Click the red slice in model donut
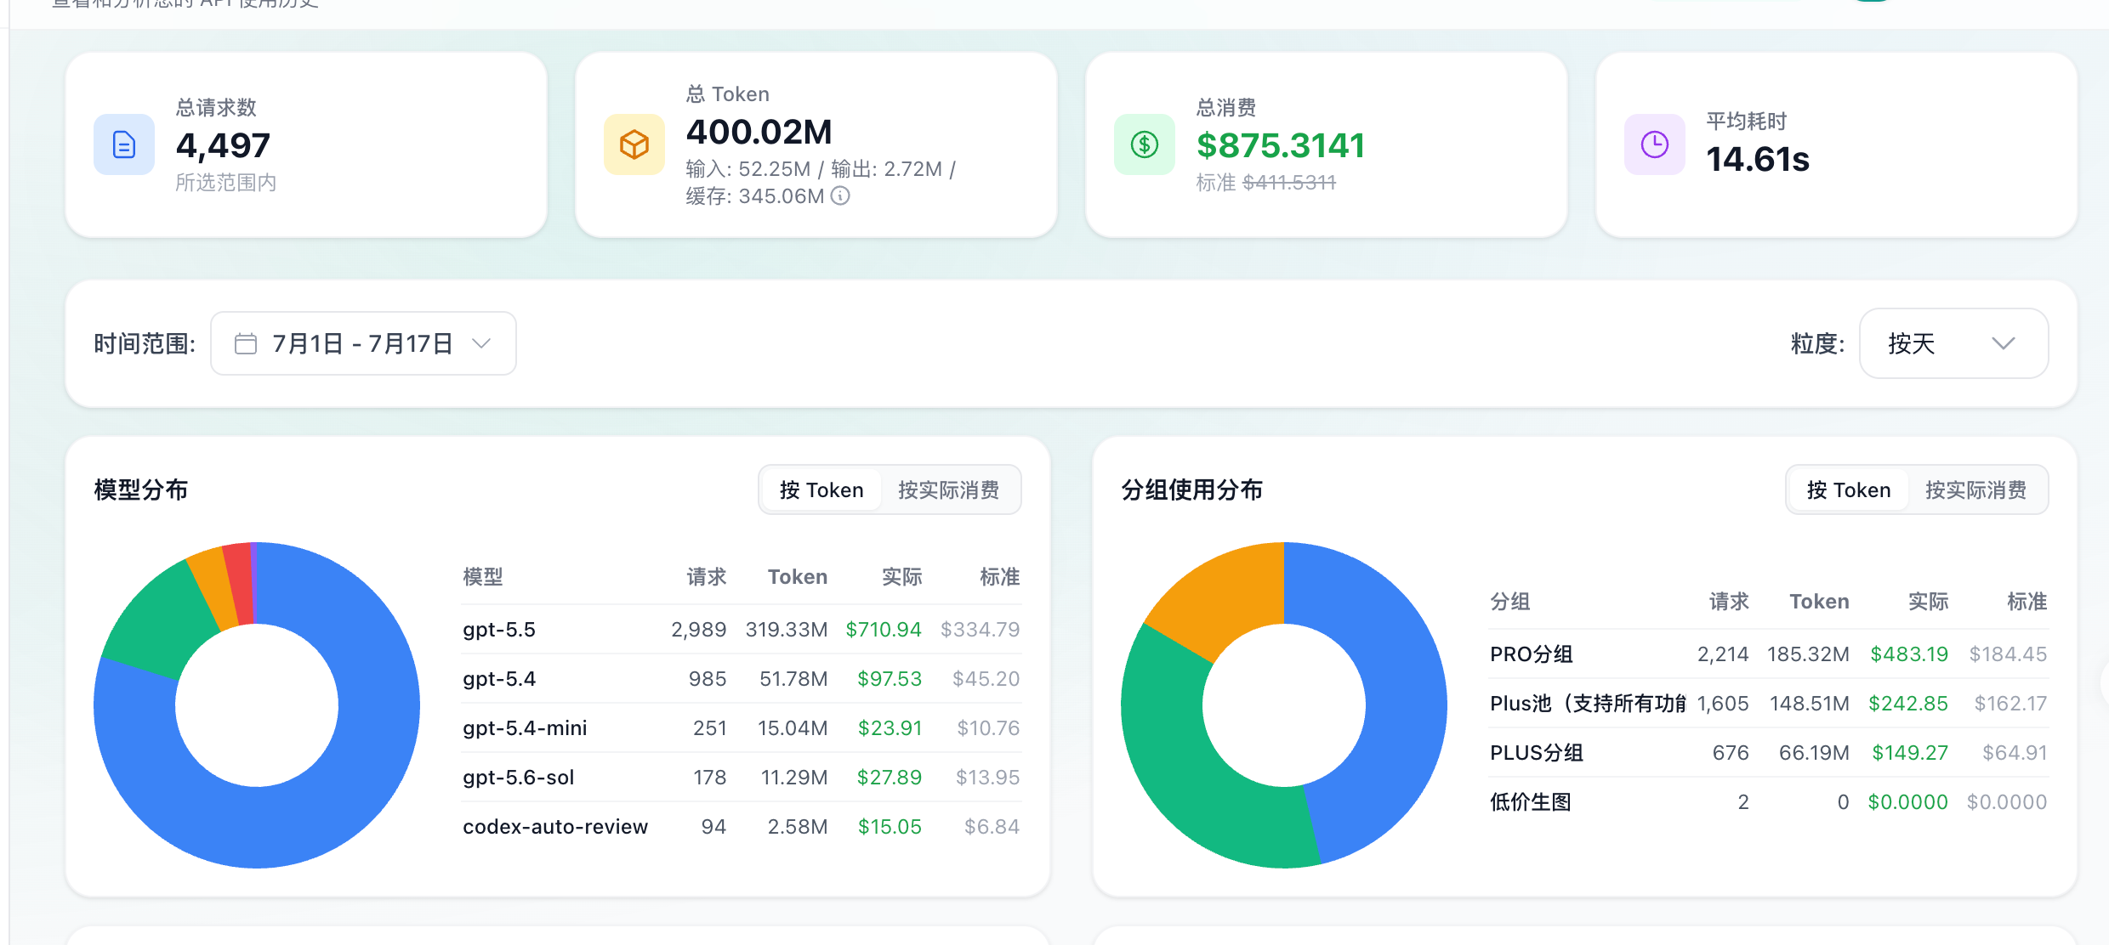Screen dimensions: 2109x945 [x=240, y=585]
